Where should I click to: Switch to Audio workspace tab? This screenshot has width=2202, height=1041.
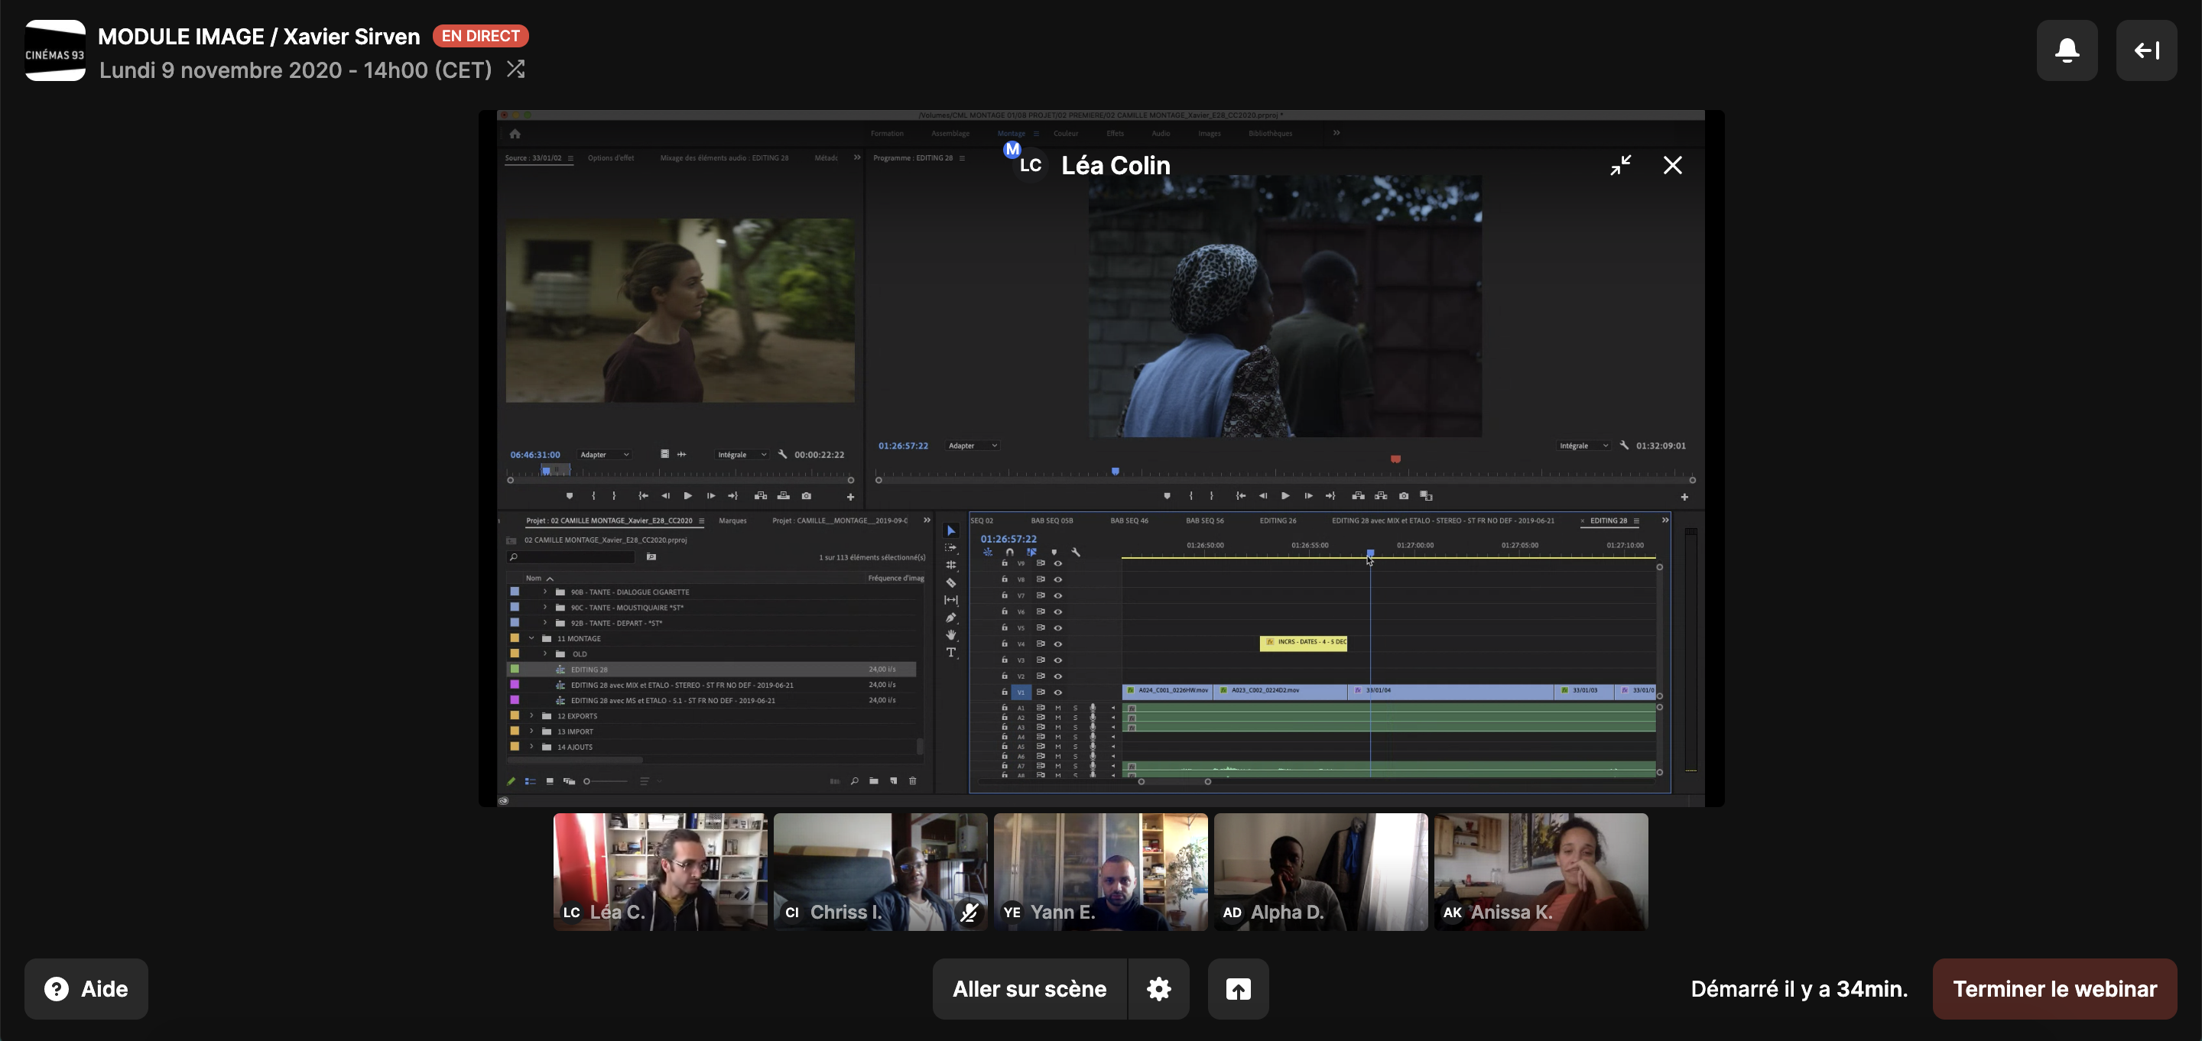coord(1160,133)
